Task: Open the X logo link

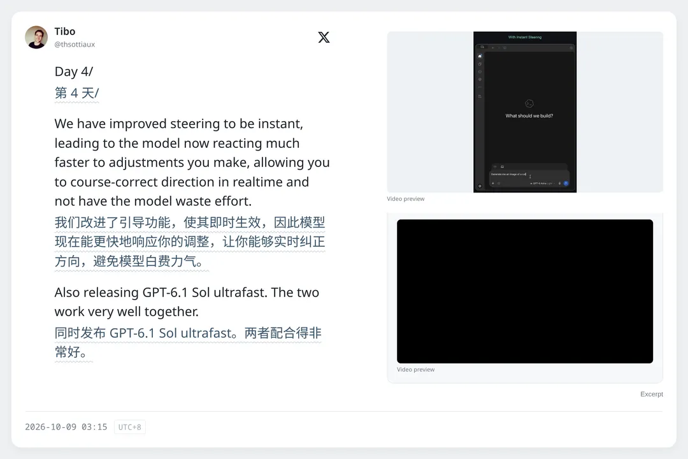Action: [324, 38]
